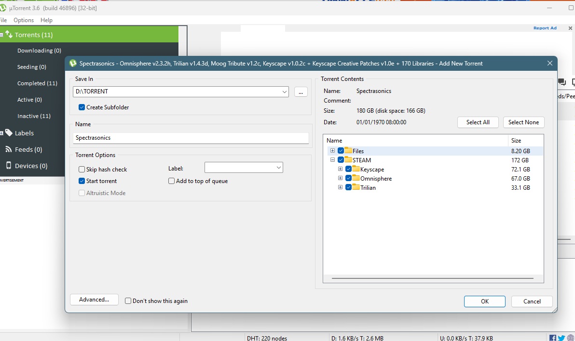Select Completed (11) in sidebar
The height and width of the screenshot is (341, 575).
click(x=37, y=83)
